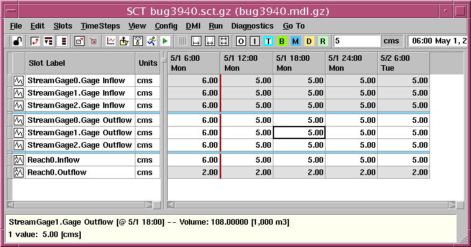471x247 pixels.
Task: Open the View menu
Action: [137, 26]
